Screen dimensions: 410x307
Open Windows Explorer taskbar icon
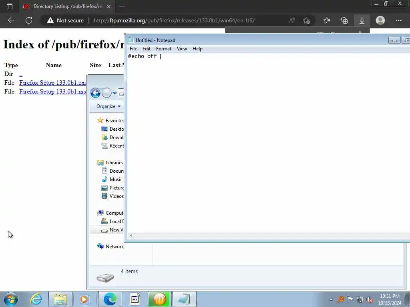point(60,299)
